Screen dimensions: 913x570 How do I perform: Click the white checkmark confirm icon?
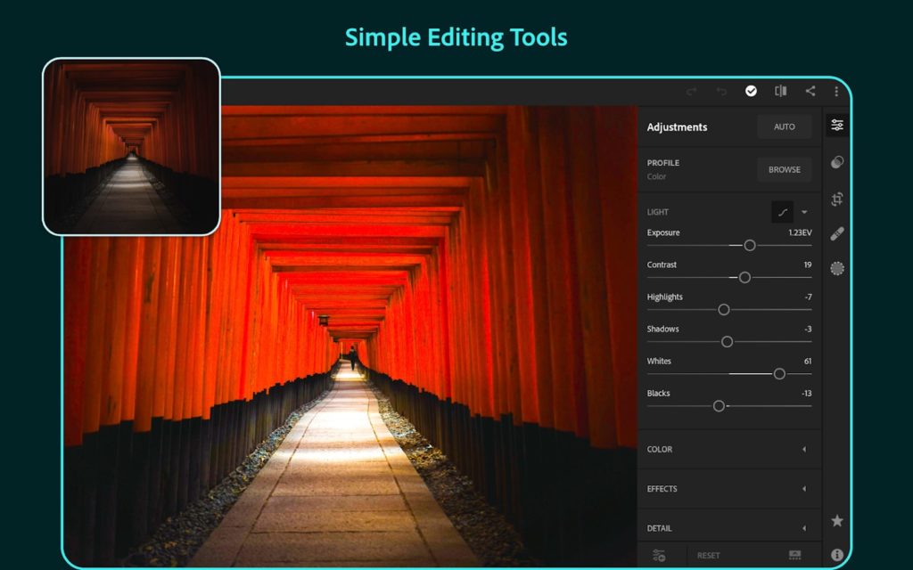coord(751,91)
